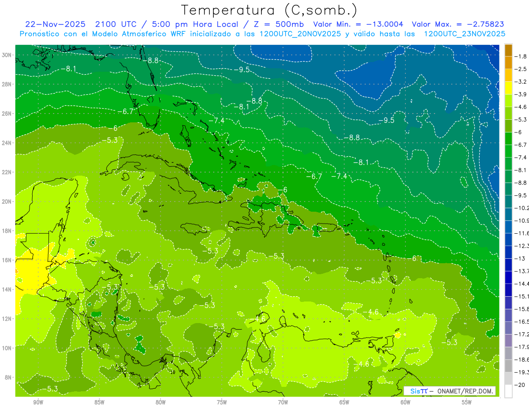The height and width of the screenshot is (408, 529).
Task: Click the '-16.5' colorbar scale label
Action: [522, 321]
